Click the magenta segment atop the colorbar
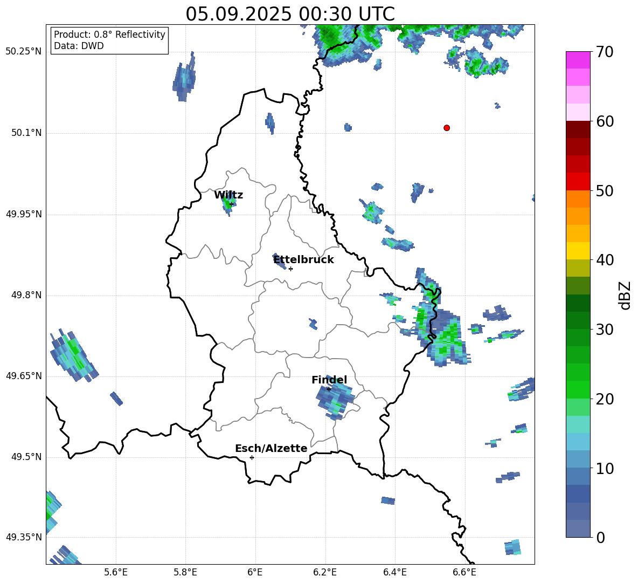 point(578,60)
